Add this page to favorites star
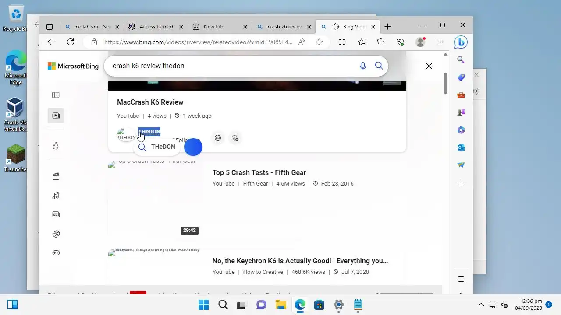The image size is (561, 315). tap(319, 42)
